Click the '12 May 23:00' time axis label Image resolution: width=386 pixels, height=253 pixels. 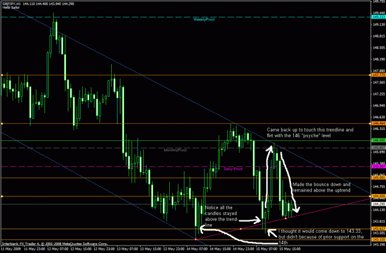click(103, 249)
